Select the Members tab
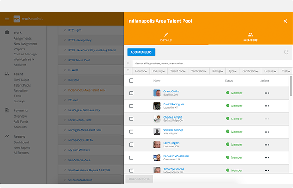 251,37
